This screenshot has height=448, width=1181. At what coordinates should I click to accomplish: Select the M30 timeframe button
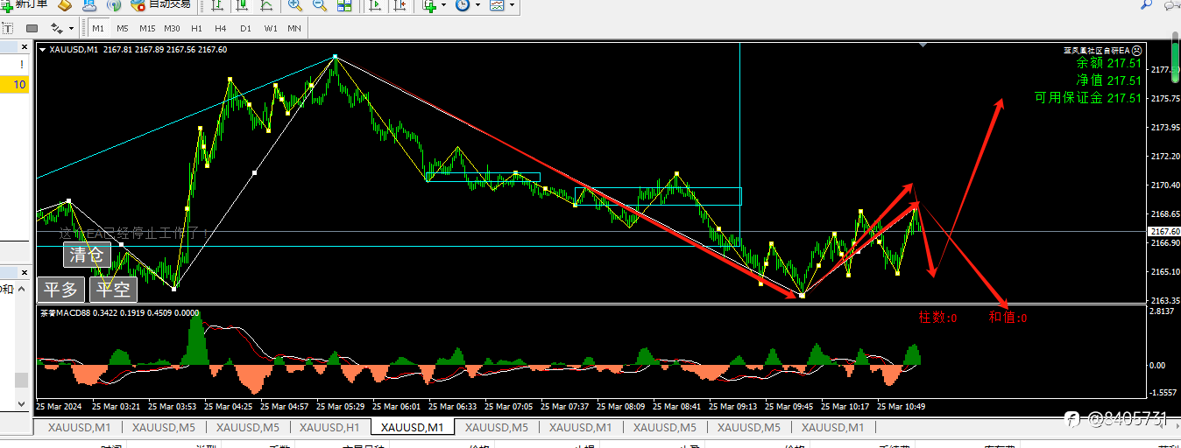pyautogui.click(x=172, y=28)
